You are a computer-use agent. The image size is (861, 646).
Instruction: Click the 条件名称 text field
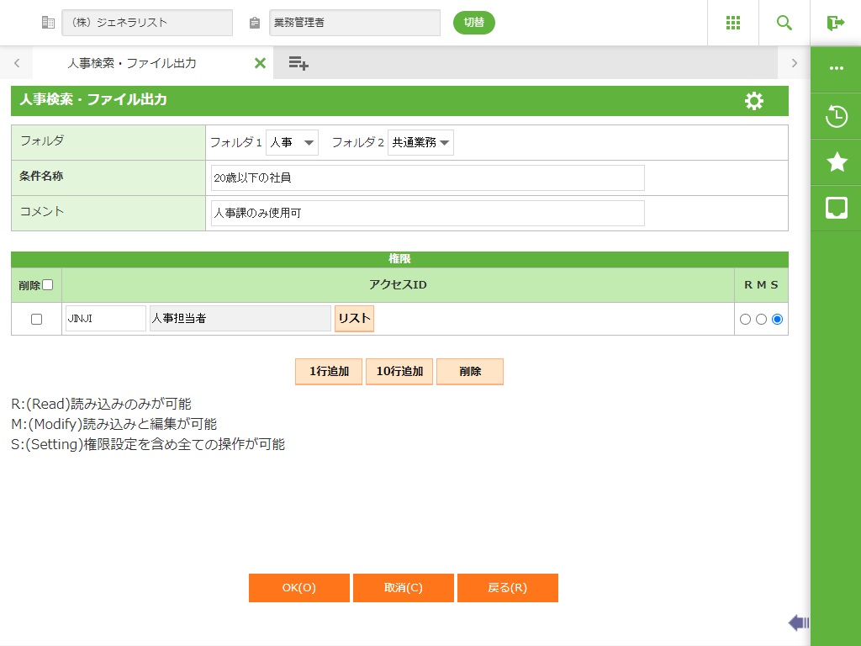pos(427,178)
